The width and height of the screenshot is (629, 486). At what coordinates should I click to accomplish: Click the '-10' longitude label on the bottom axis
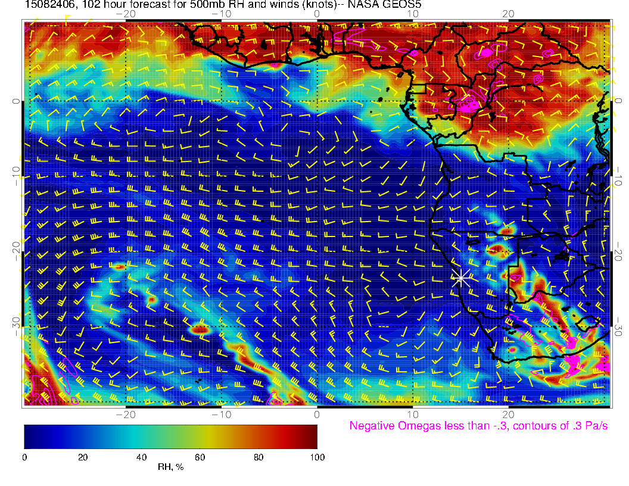[222, 414]
